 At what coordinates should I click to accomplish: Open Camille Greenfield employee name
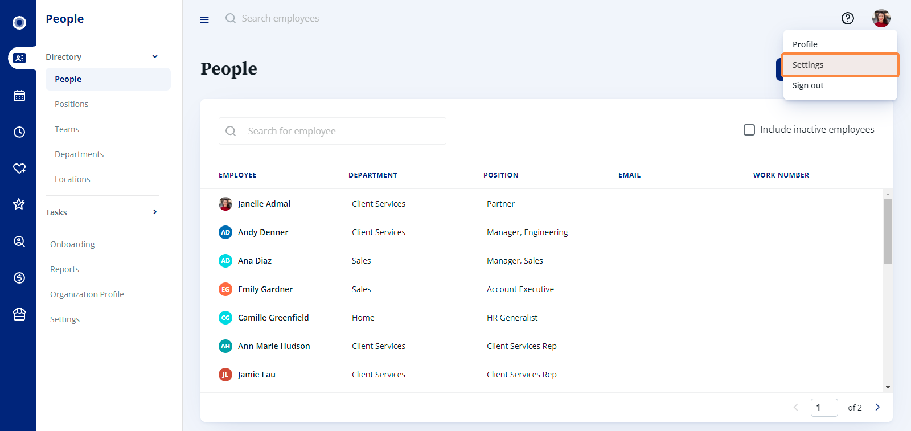(273, 317)
